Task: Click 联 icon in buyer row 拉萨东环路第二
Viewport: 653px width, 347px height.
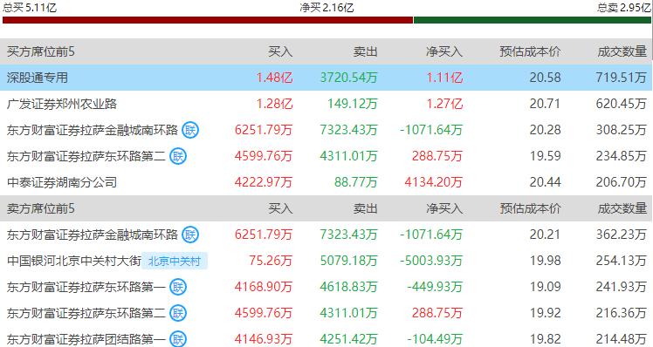Action: (178, 156)
